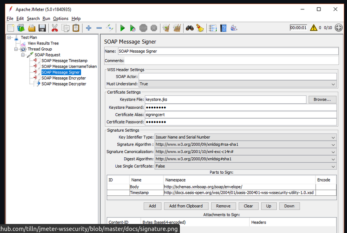Click the Clear button under Parts to Sign
This screenshot has height=233, width=347.
click(x=248, y=206)
